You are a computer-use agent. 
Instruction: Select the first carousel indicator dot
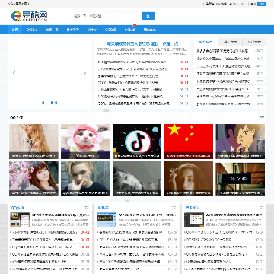[43, 103]
